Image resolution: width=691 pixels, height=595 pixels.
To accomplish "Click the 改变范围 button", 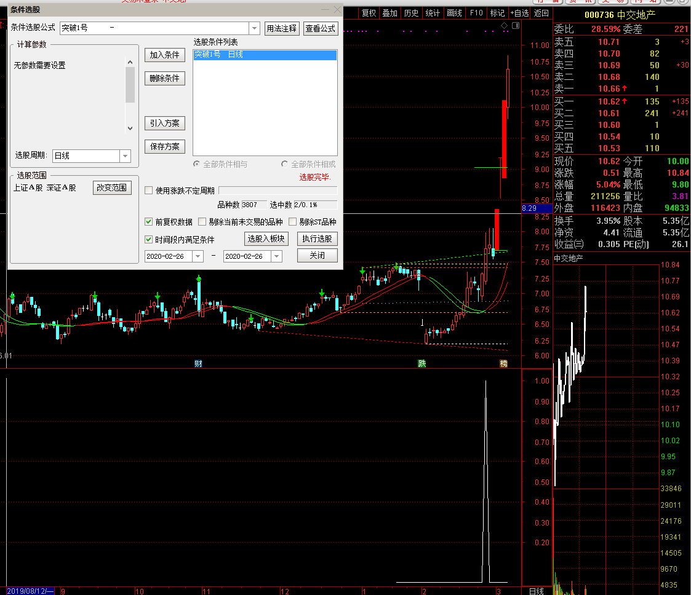I will coord(112,187).
